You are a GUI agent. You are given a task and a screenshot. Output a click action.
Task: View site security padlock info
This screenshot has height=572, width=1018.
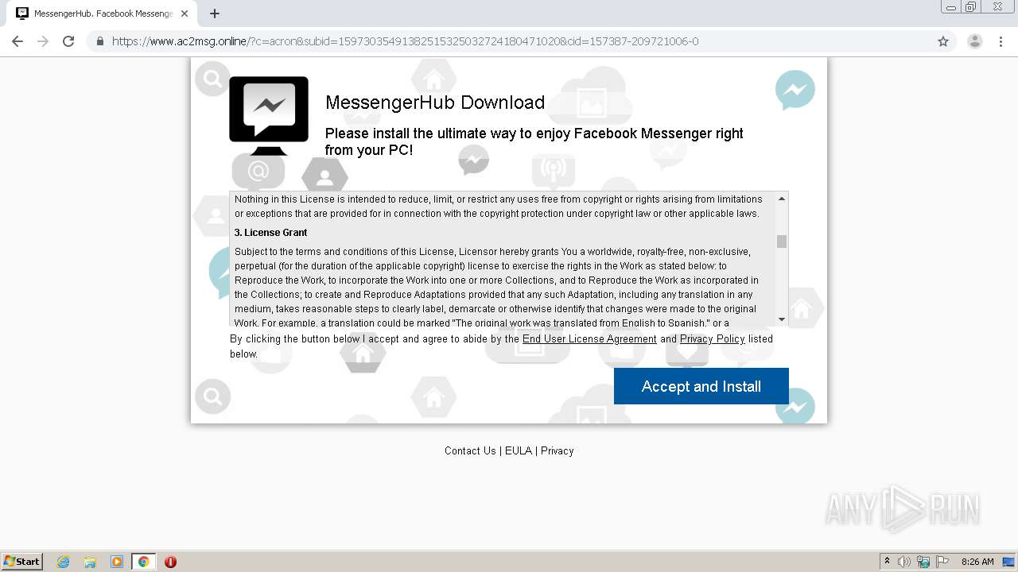click(x=100, y=41)
